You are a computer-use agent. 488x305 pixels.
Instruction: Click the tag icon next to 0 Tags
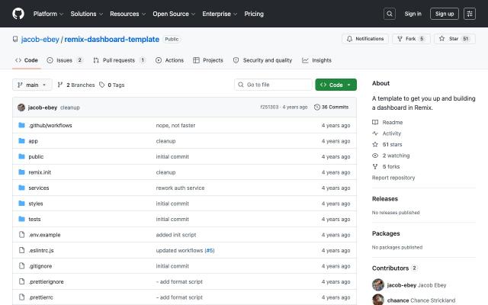101,85
